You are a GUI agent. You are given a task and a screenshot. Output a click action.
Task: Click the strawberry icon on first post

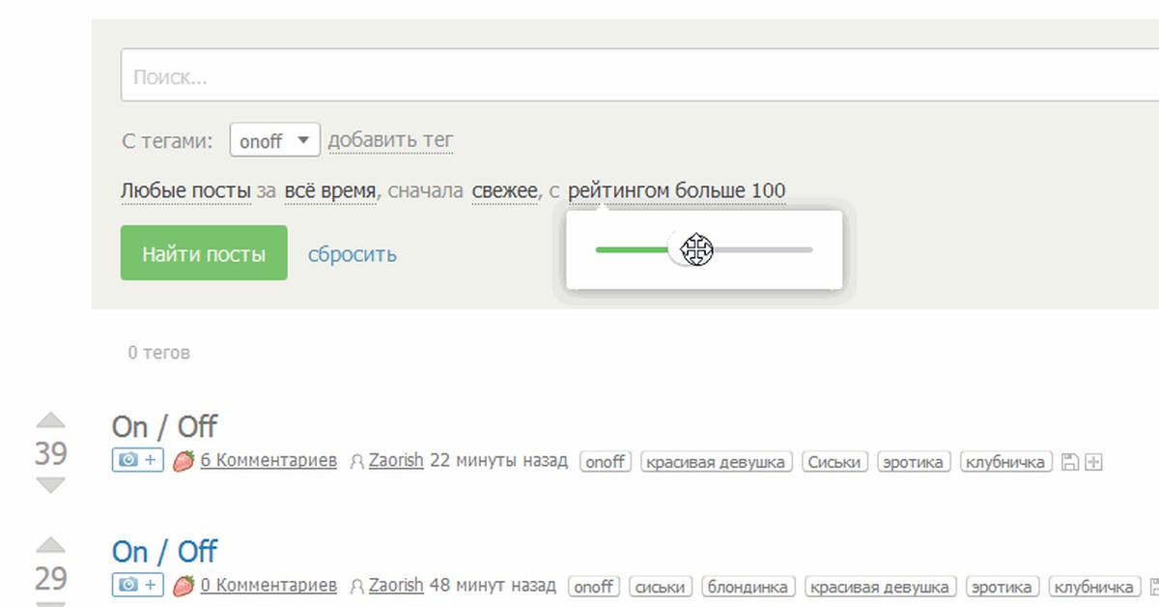click(x=184, y=461)
